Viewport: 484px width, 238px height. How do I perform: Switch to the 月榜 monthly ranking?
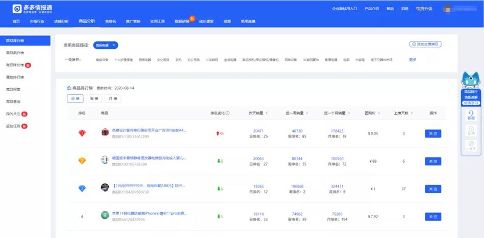pyautogui.click(x=113, y=99)
